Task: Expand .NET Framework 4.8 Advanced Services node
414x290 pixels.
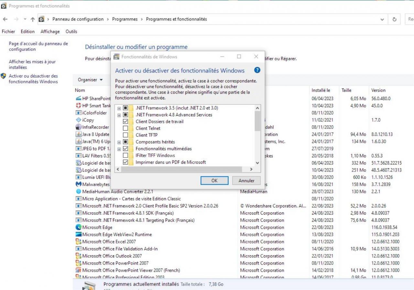Action: [119, 115]
